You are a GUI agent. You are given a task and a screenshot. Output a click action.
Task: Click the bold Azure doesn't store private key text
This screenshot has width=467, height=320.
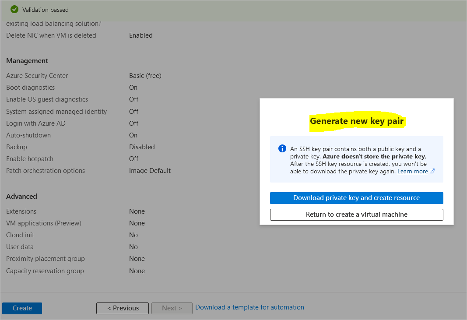[x=374, y=156]
